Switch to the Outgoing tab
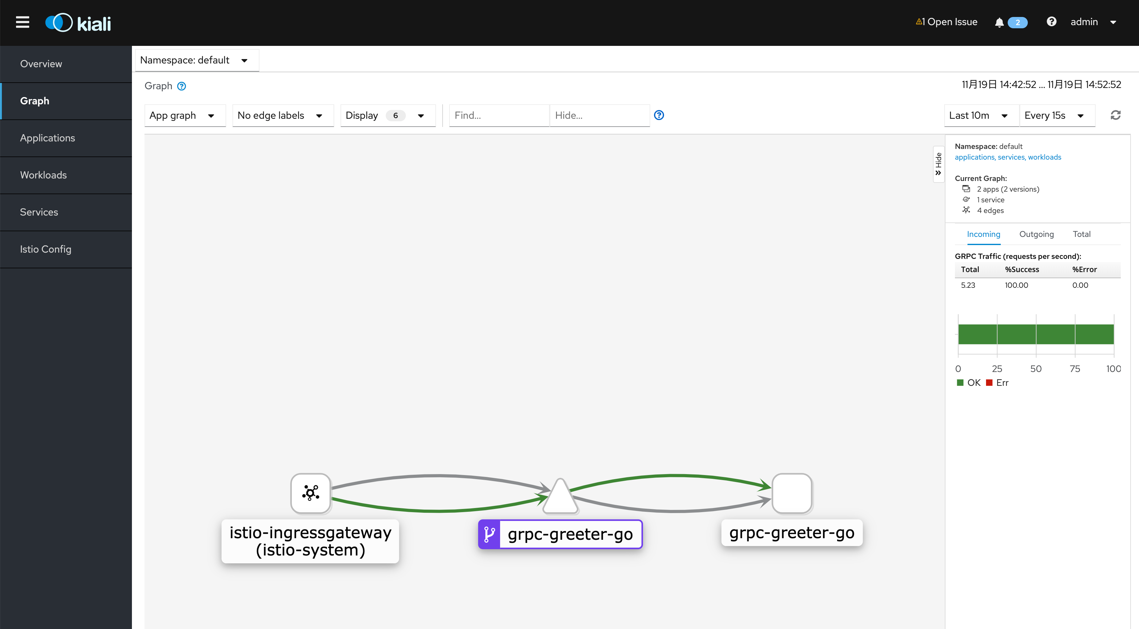This screenshot has width=1139, height=629. [x=1036, y=234]
